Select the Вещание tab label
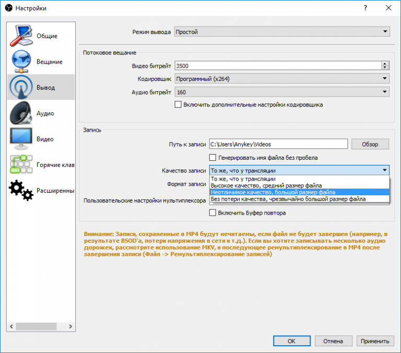Image resolution: width=401 pixels, height=353 pixels. [x=50, y=62]
